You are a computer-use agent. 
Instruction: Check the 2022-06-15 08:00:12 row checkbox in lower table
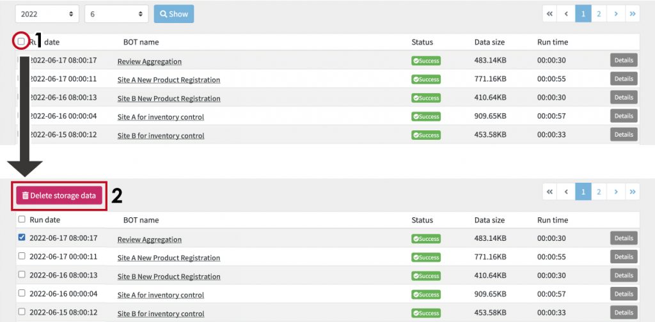click(22, 312)
